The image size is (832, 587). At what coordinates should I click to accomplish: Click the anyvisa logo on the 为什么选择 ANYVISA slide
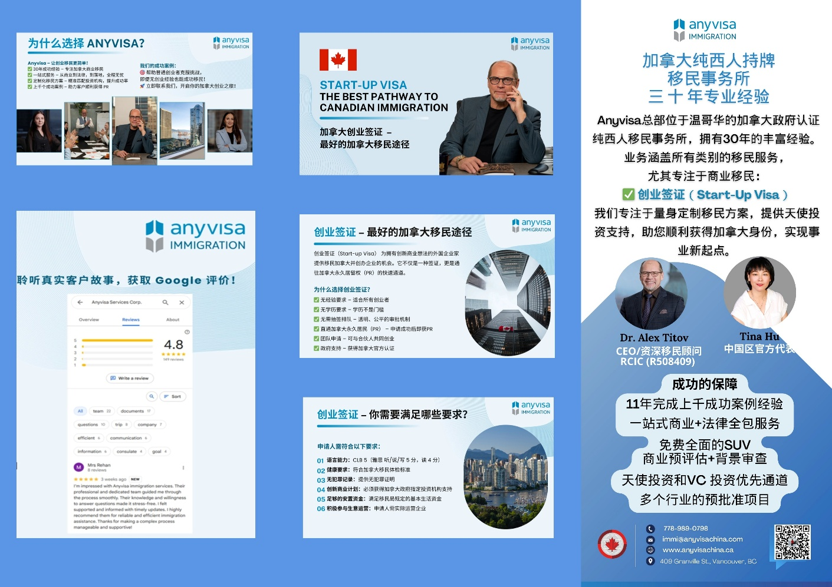231,43
